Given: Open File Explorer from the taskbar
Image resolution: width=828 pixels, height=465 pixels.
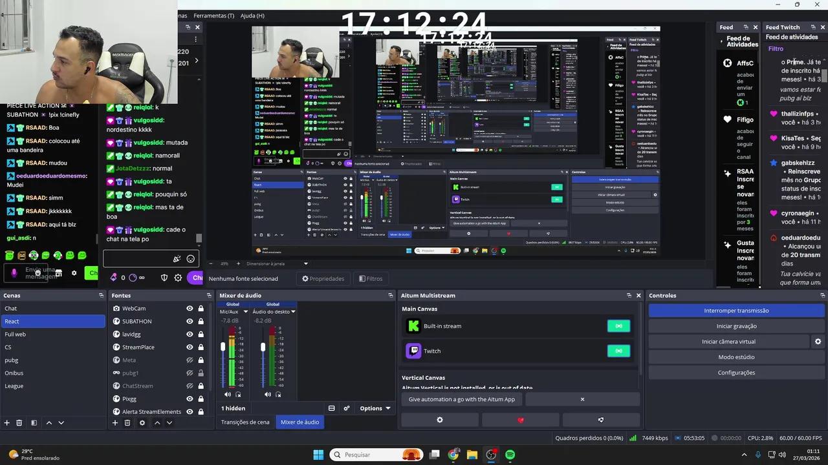Looking at the screenshot, I should tap(472, 455).
